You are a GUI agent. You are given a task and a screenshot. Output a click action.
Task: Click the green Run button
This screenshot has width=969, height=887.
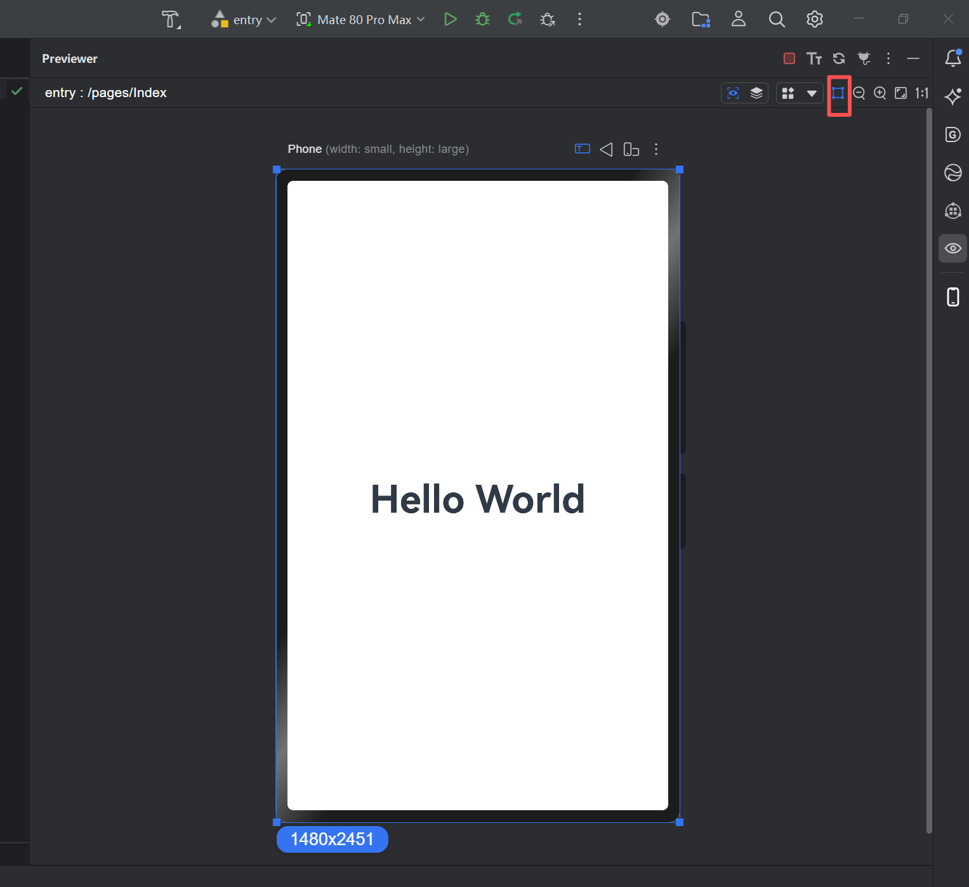point(450,20)
